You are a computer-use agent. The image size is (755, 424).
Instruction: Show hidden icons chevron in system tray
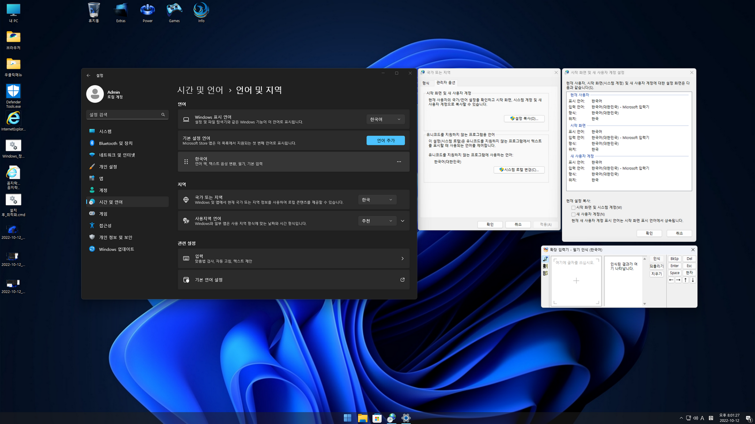[681, 418]
